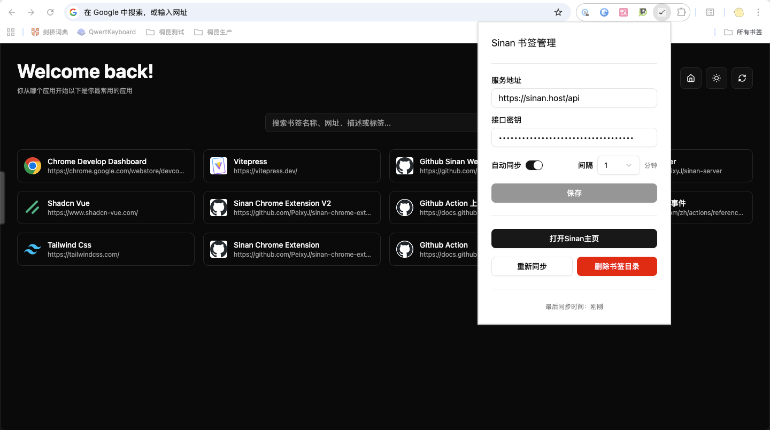Open the Extensions puzzle menu
The height and width of the screenshot is (430, 770).
(x=681, y=12)
